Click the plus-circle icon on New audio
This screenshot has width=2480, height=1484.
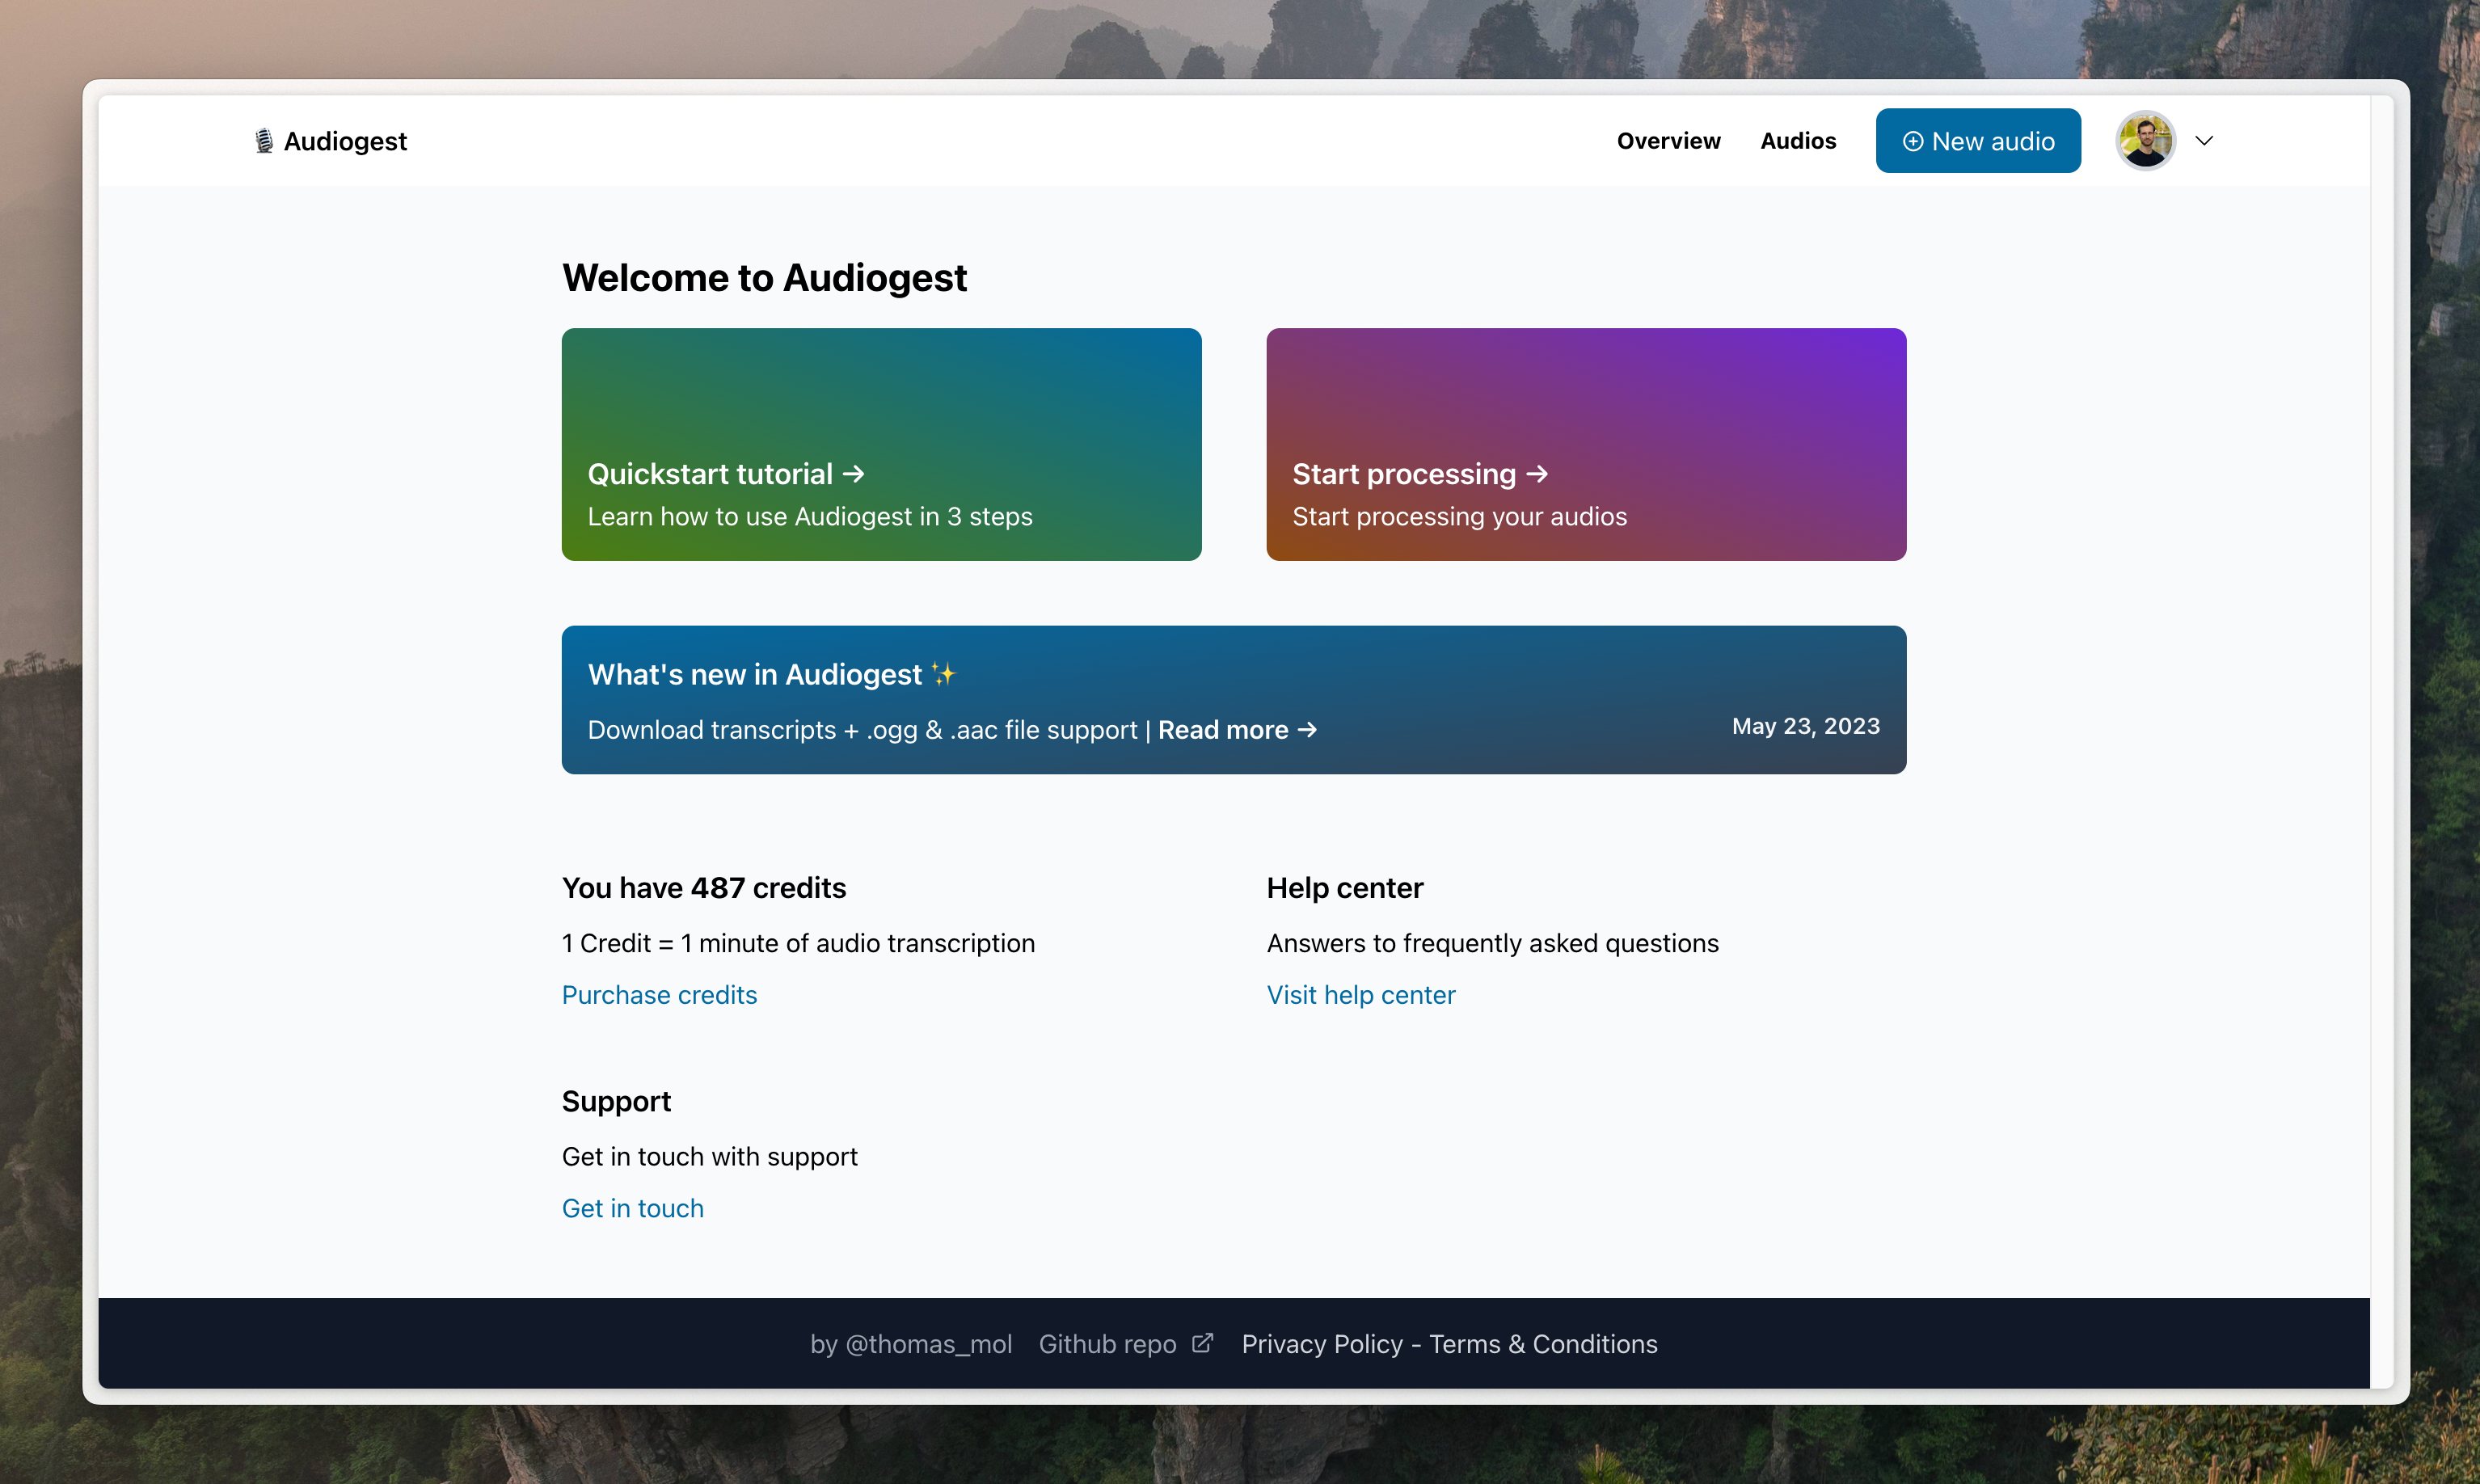[1912, 141]
